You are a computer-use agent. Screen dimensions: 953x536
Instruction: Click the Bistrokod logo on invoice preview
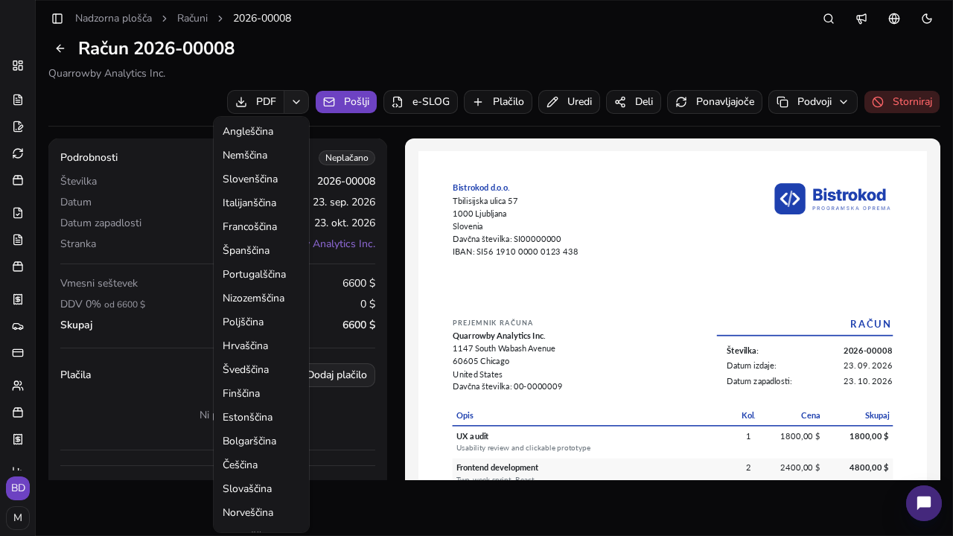tap(832, 199)
